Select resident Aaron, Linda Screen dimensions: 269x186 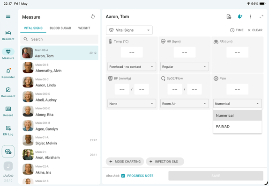point(59,82)
